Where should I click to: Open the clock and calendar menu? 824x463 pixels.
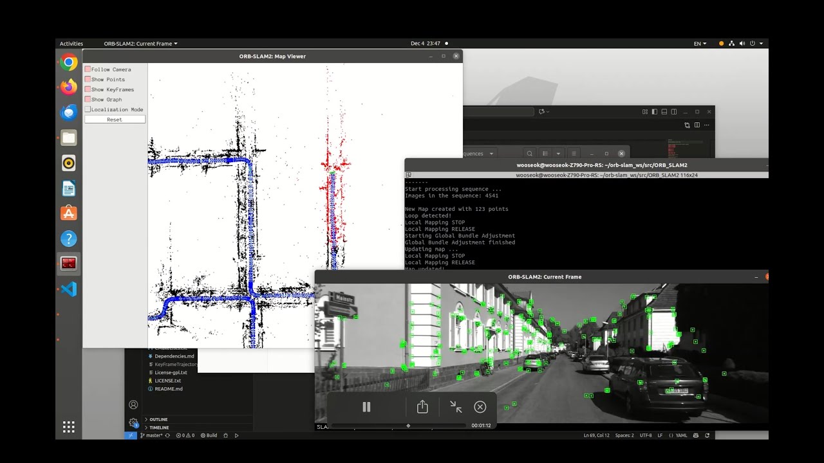pyautogui.click(x=426, y=44)
